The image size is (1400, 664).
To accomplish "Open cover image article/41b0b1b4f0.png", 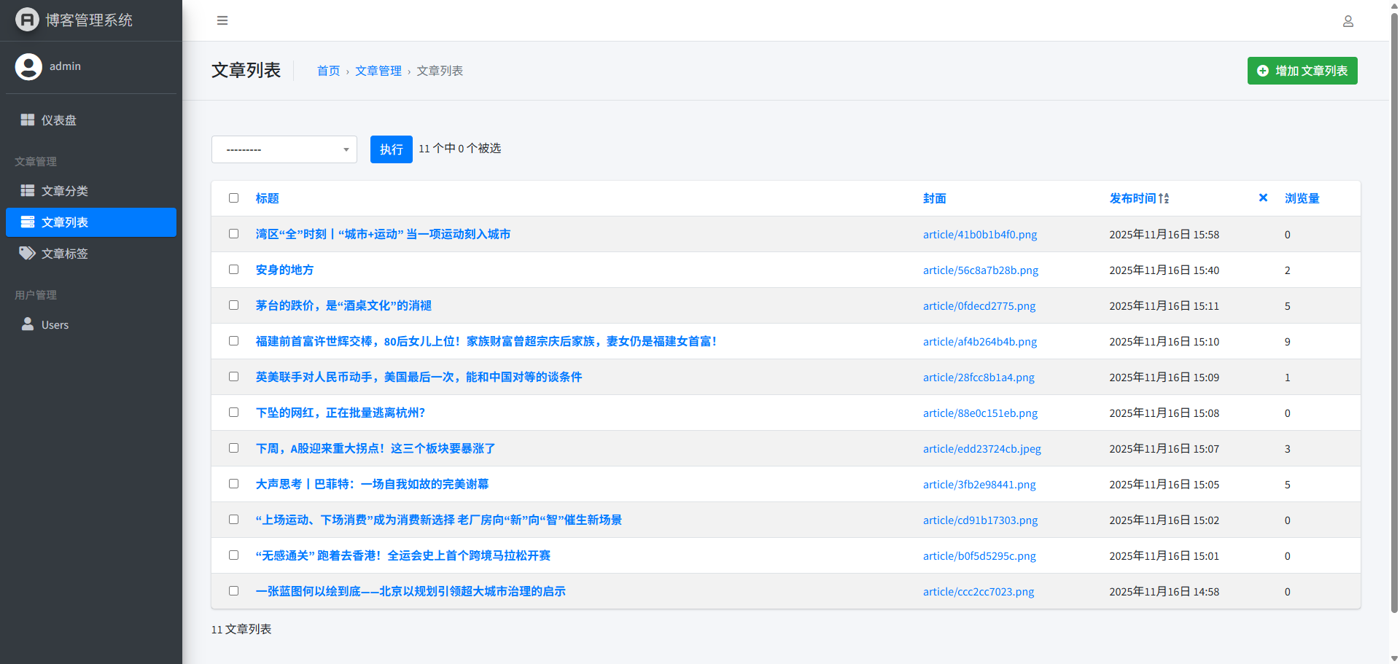I will 980,235.
